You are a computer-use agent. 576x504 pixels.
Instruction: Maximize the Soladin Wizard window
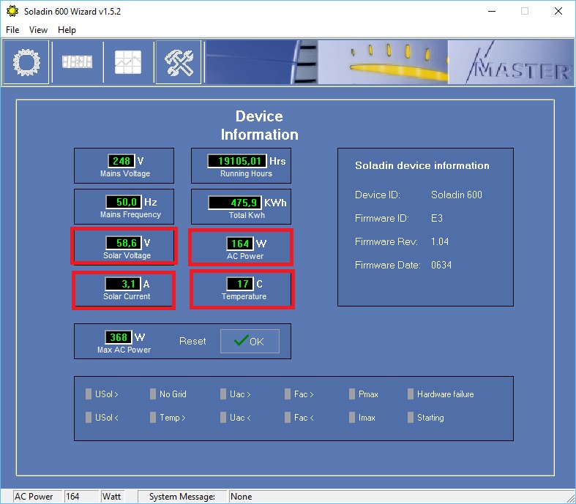coord(525,11)
